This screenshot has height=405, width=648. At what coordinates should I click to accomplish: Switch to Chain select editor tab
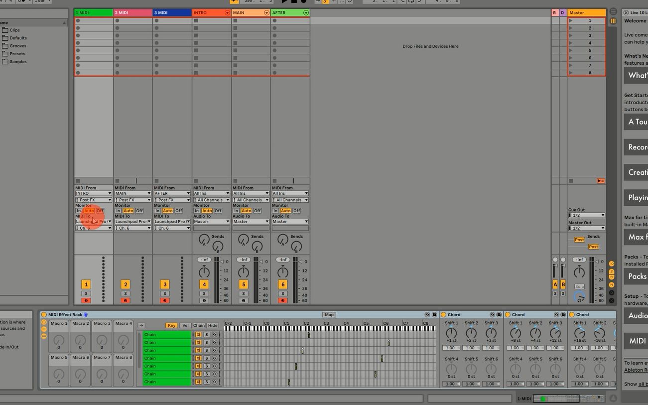(199, 326)
